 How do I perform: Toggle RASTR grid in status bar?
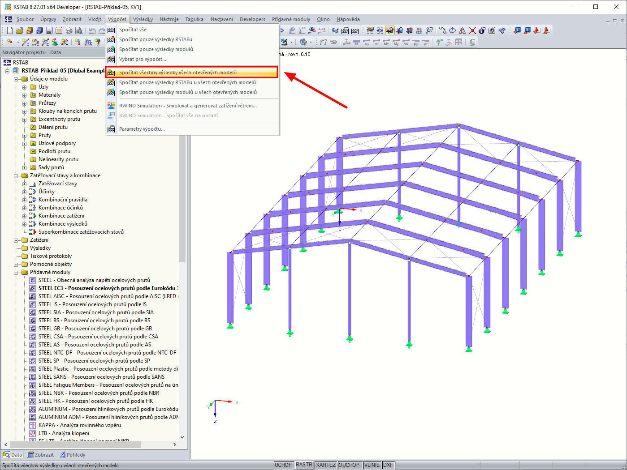click(304, 465)
